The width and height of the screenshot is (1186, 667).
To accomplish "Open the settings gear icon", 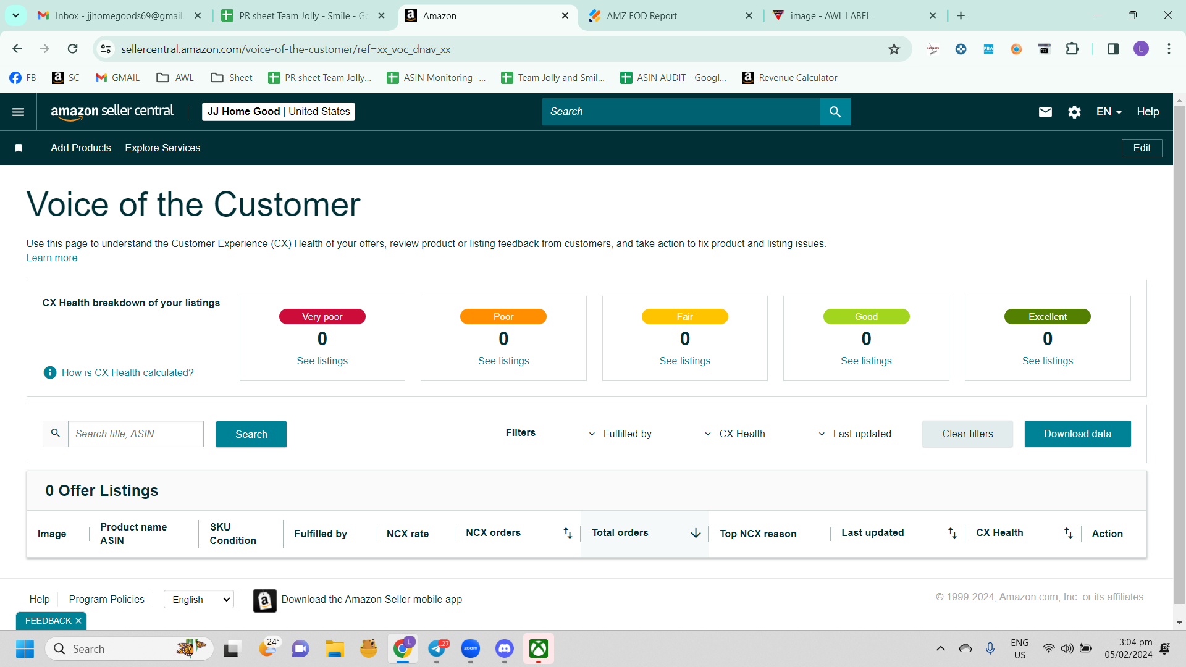I will point(1074,112).
